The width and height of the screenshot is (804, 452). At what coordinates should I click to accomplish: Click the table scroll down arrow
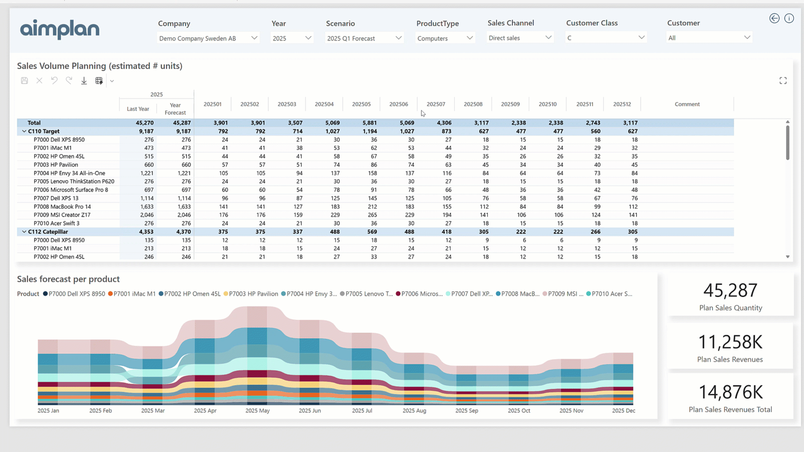787,257
